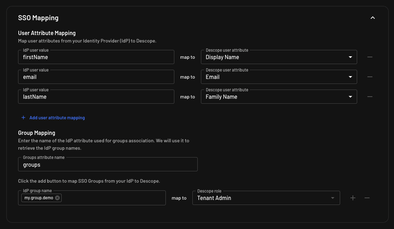Open the Display Name attribute dropdown
Viewport: 394px width, 229px height.
point(350,57)
